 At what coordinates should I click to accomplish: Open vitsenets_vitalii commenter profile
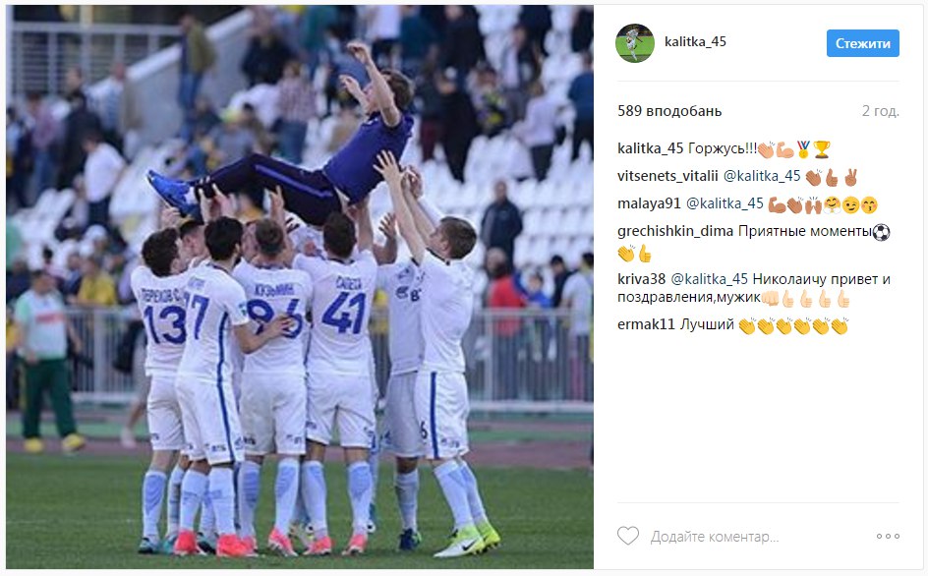point(667,176)
